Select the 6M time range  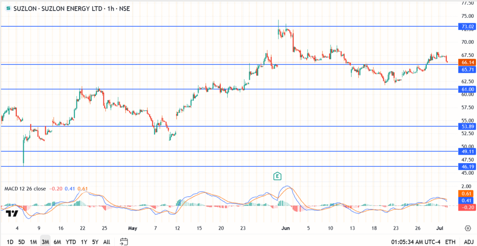(57, 242)
